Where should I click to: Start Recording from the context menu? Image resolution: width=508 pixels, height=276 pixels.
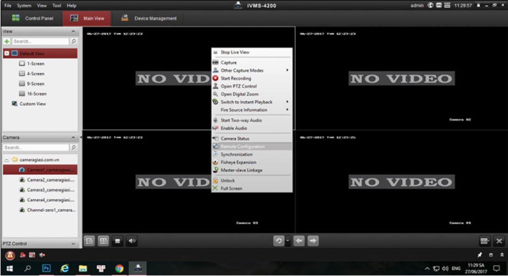coord(235,78)
